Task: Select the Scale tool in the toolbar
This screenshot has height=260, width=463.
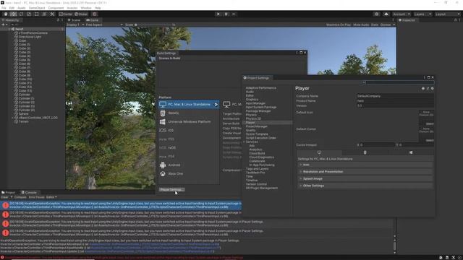Action: tap(29, 14)
